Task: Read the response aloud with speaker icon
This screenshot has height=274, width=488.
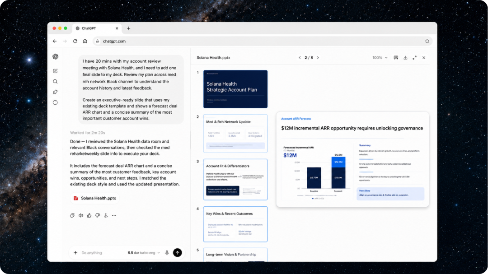Action: click(81, 215)
